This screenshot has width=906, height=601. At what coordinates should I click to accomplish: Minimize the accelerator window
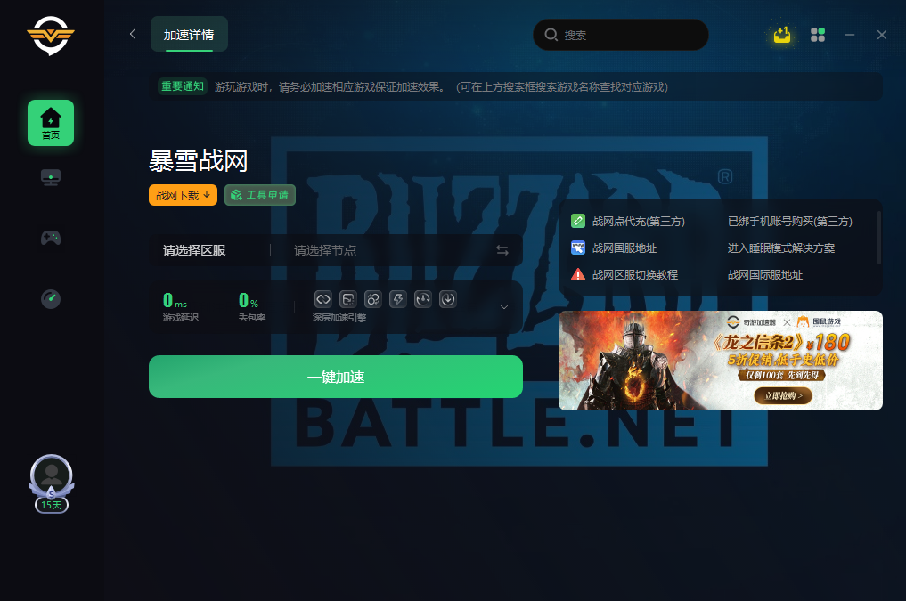[849, 35]
